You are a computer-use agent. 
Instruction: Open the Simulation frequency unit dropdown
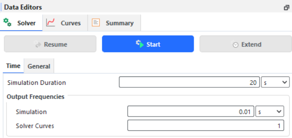coord(270,111)
